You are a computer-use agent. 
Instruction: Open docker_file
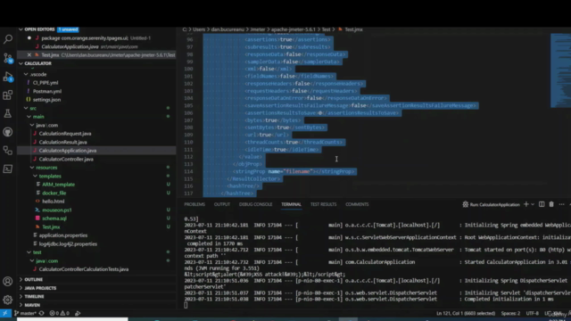coord(54,193)
